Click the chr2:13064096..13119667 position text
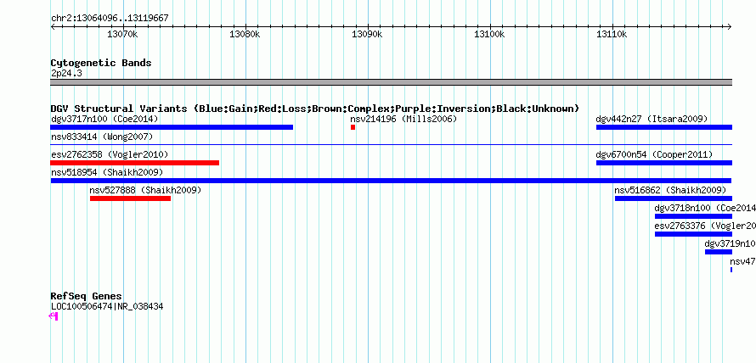 pos(110,19)
